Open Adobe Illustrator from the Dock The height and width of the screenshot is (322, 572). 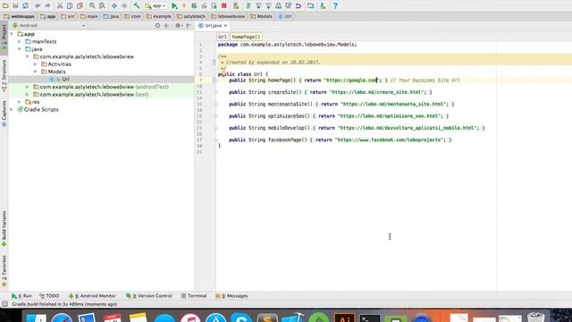(344, 318)
